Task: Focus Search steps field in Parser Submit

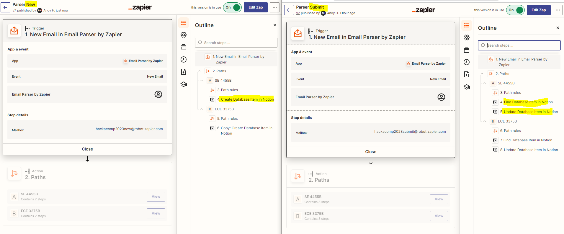Action: coord(519,45)
